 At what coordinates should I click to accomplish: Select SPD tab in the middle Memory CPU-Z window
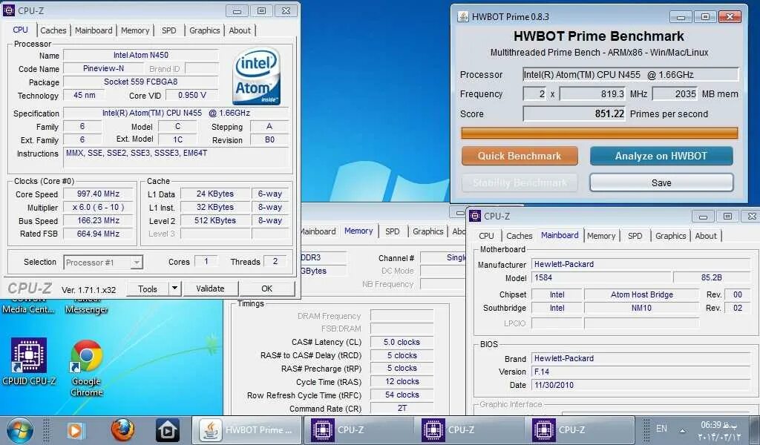click(393, 231)
